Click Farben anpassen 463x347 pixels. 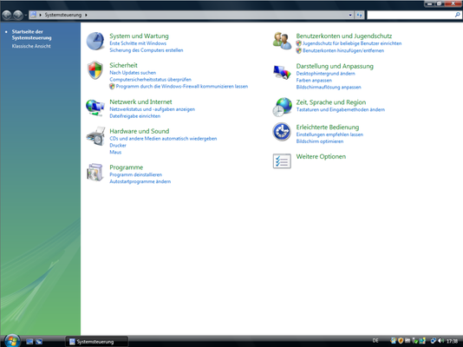point(314,81)
